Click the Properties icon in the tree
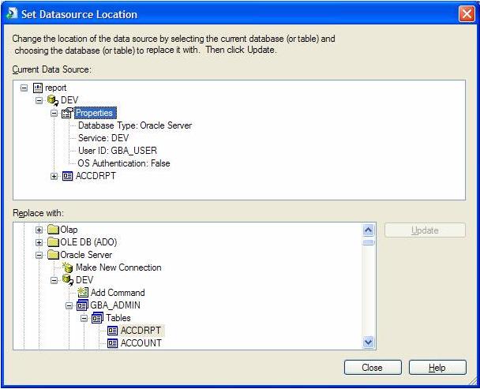Image resolution: width=480 pixels, height=389 pixels. [x=68, y=113]
